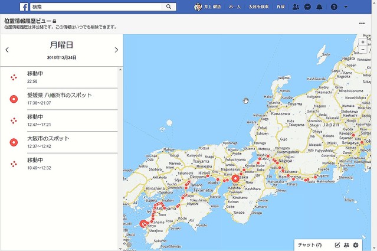The image size is (377, 251).
Task: Open the 友達を検索 link
Action: point(258,6)
